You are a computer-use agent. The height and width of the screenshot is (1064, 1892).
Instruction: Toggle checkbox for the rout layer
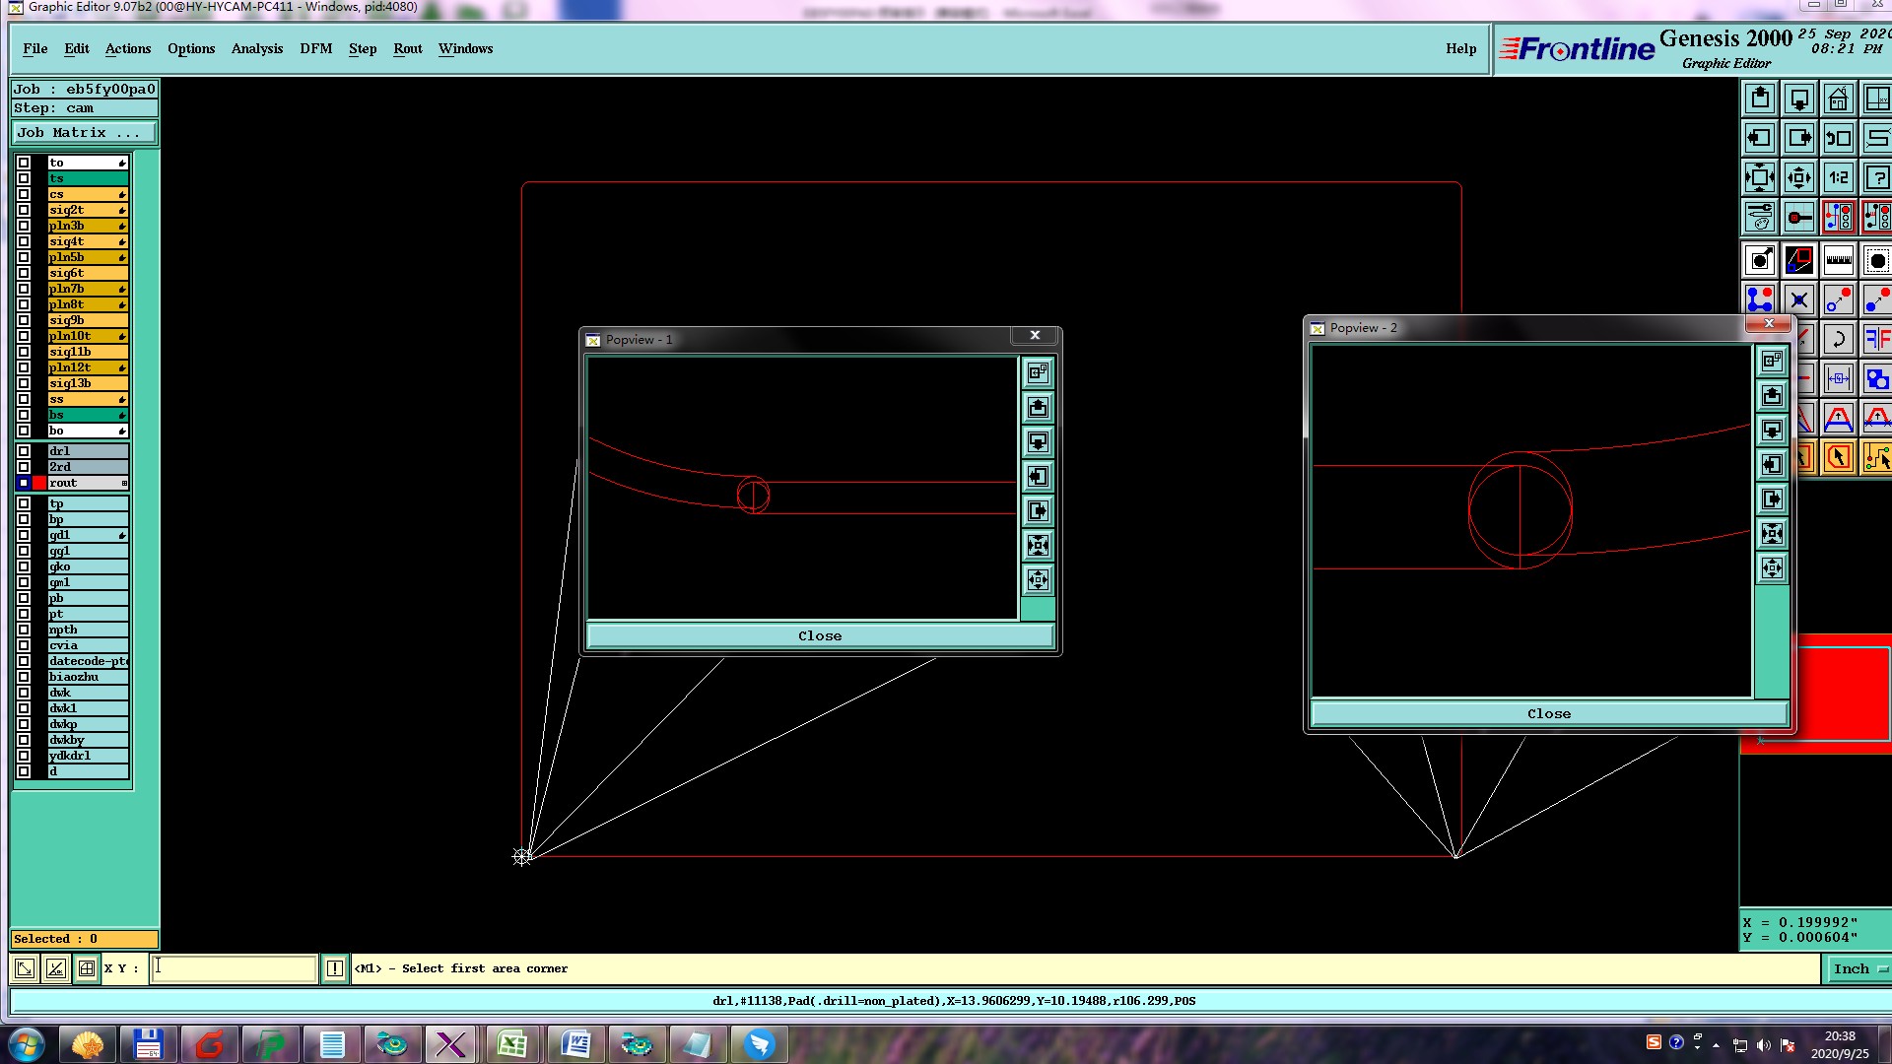click(24, 483)
